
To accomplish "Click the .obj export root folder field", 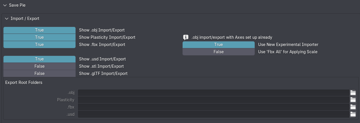I will point(214,93).
